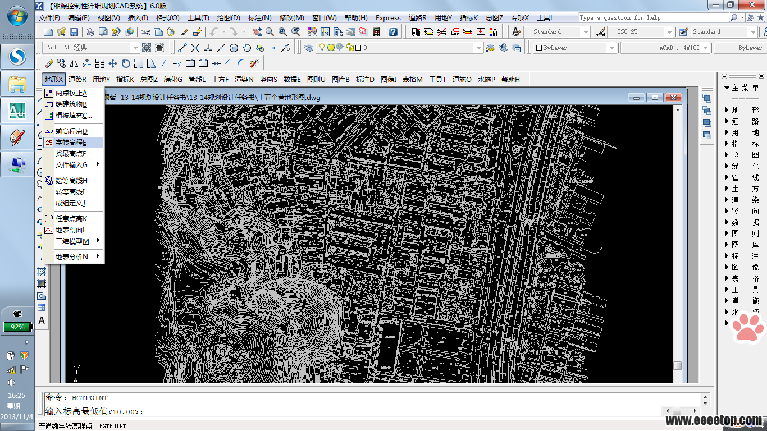
Task: Click the Help question mark icon
Action: 393,32
